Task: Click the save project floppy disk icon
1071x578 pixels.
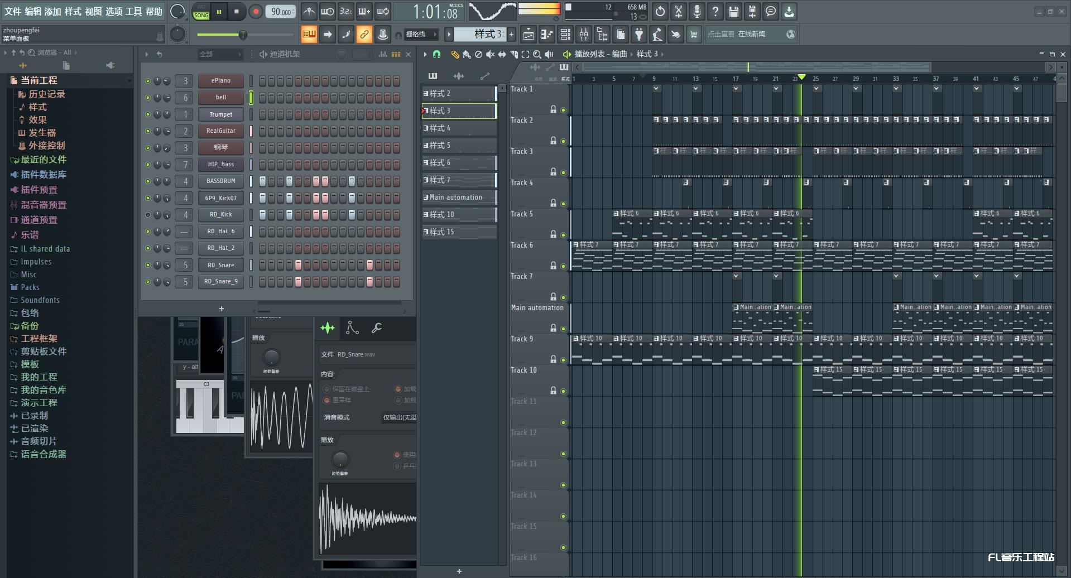Action: 733,11
